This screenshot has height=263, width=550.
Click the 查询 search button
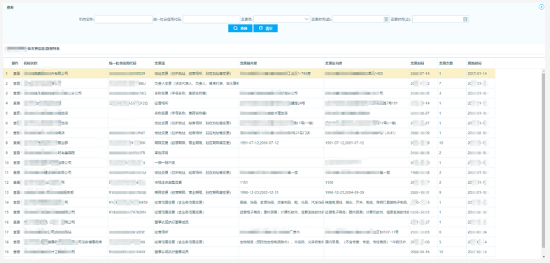240,29
